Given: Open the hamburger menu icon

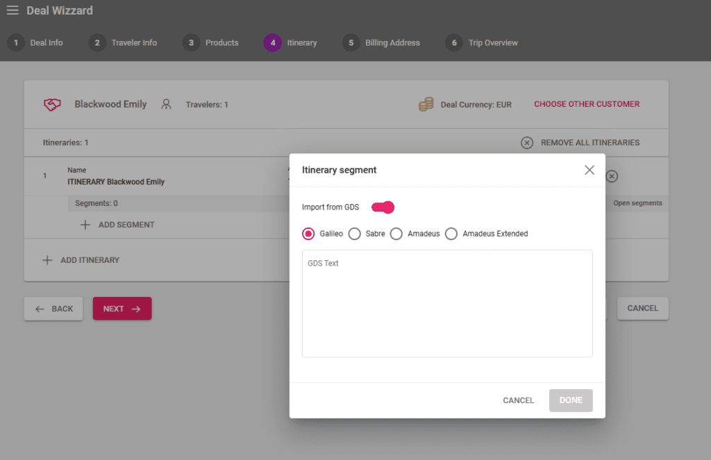Looking at the screenshot, I should click(12, 10).
